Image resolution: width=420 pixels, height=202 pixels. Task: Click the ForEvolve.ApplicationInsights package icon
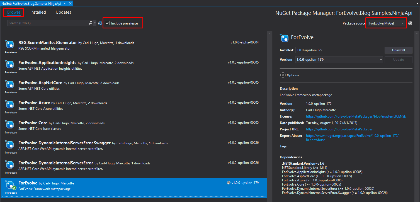pyautogui.click(x=10, y=64)
